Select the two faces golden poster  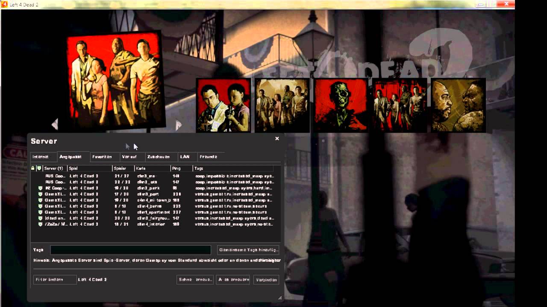458,105
